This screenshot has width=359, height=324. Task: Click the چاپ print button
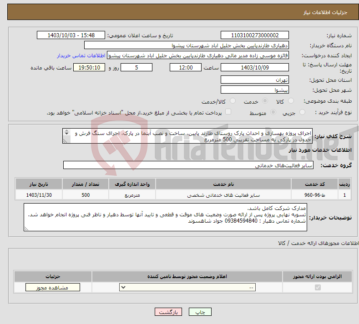tap(200, 312)
